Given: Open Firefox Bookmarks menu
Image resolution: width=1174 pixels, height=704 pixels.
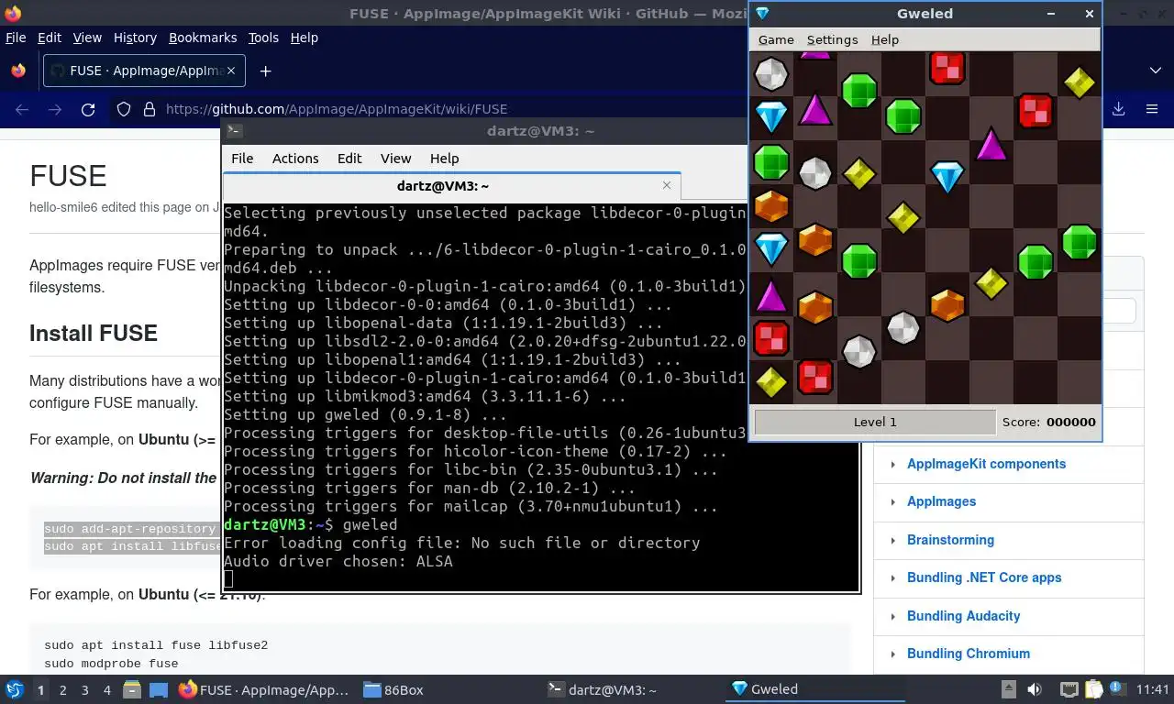Looking at the screenshot, I should tap(203, 38).
